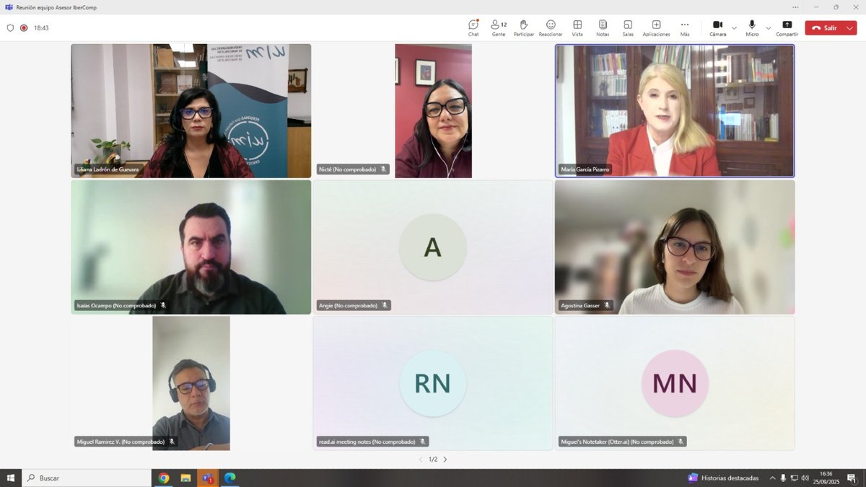Click the 18:43 meeting timer
Viewport: 866px width, 487px height.
coord(41,28)
